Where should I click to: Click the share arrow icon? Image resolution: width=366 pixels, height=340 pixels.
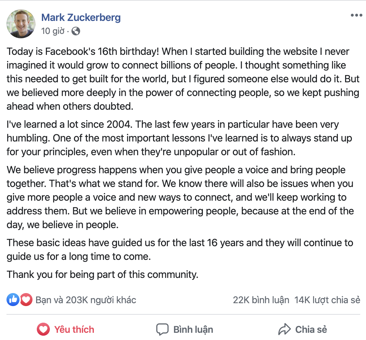coord(284,329)
